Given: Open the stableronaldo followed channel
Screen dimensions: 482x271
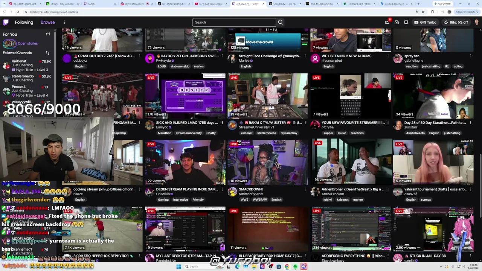Looking at the screenshot, I should 27,78.
